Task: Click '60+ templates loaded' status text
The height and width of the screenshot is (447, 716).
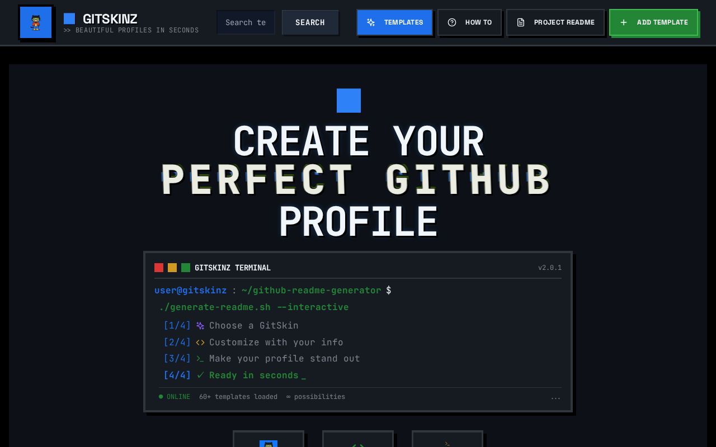Action: tap(238, 397)
